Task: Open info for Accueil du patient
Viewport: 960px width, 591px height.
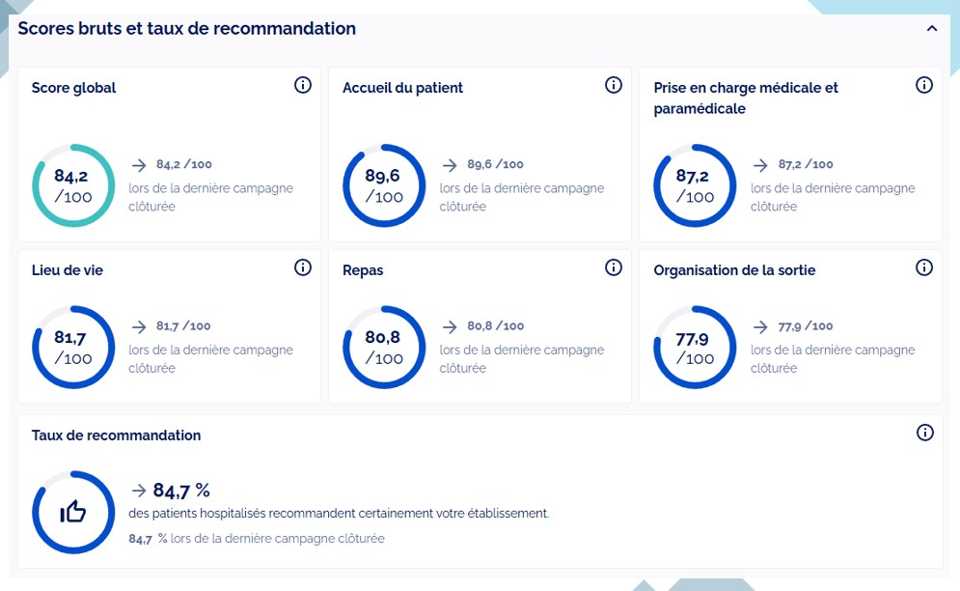Action: point(614,85)
